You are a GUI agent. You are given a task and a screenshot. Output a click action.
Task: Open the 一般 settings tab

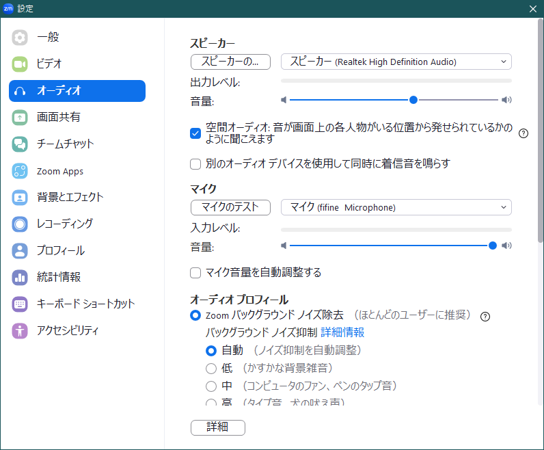pos(77,38)
